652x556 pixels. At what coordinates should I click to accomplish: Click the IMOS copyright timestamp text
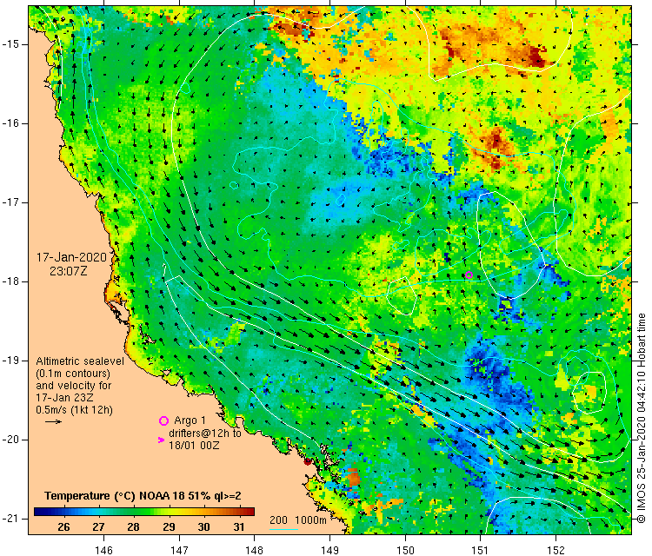(x=642, y=419)
